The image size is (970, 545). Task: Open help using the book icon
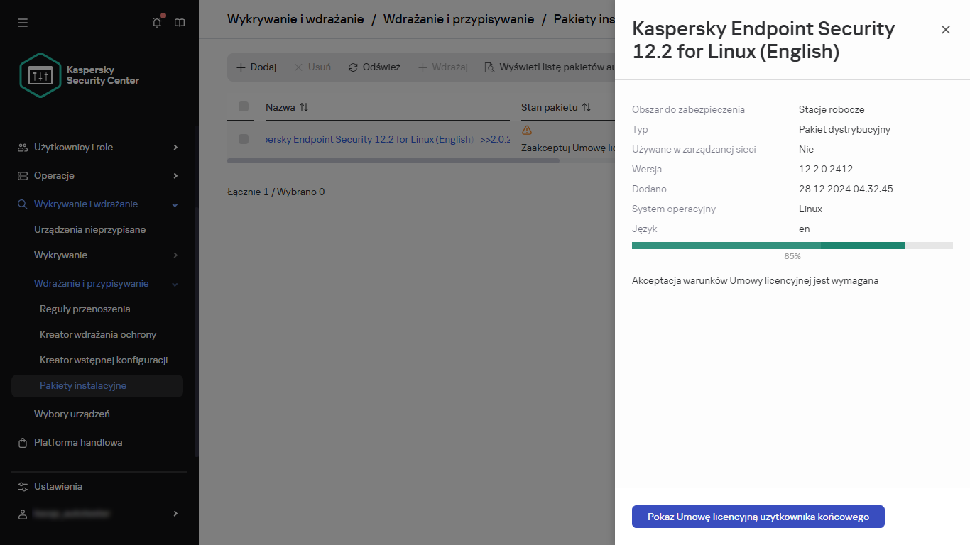179,22
